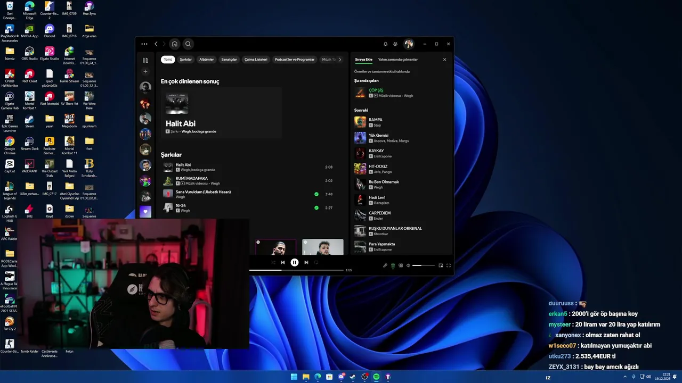Select HIT-DOGZ in the queue
682x383 pixels.
401,169
